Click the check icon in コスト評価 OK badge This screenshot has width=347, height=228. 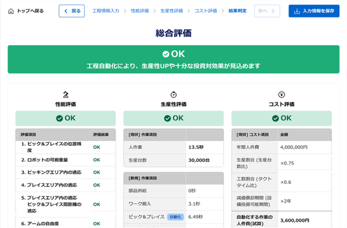(x=275, y=118)
